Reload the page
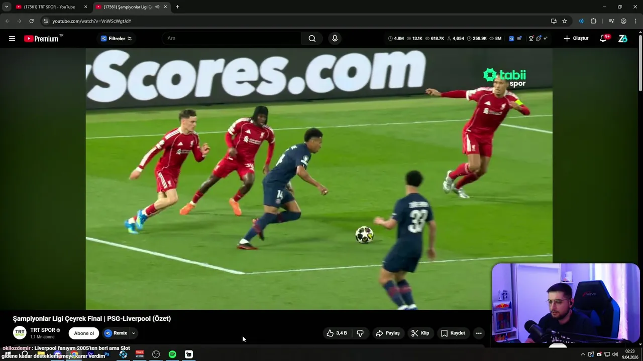Image resolution: width=643 pixels, height=361 pixels. [x=31, y=21]
